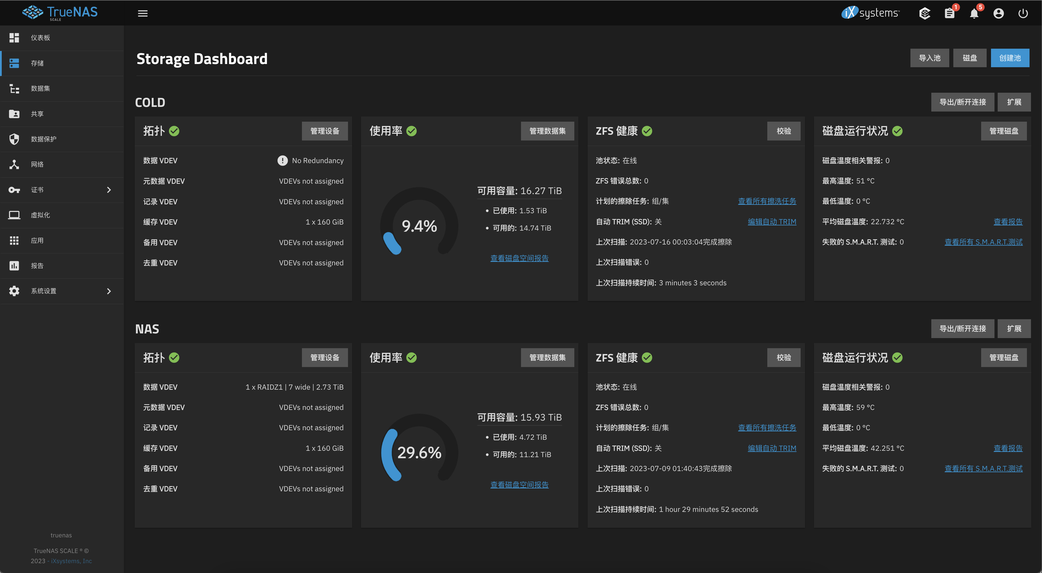The width and height of the screenshot is (1042, 573).
Task: Expand the 系统设置 submenu chevron
Action: click(x=108, y=291)
